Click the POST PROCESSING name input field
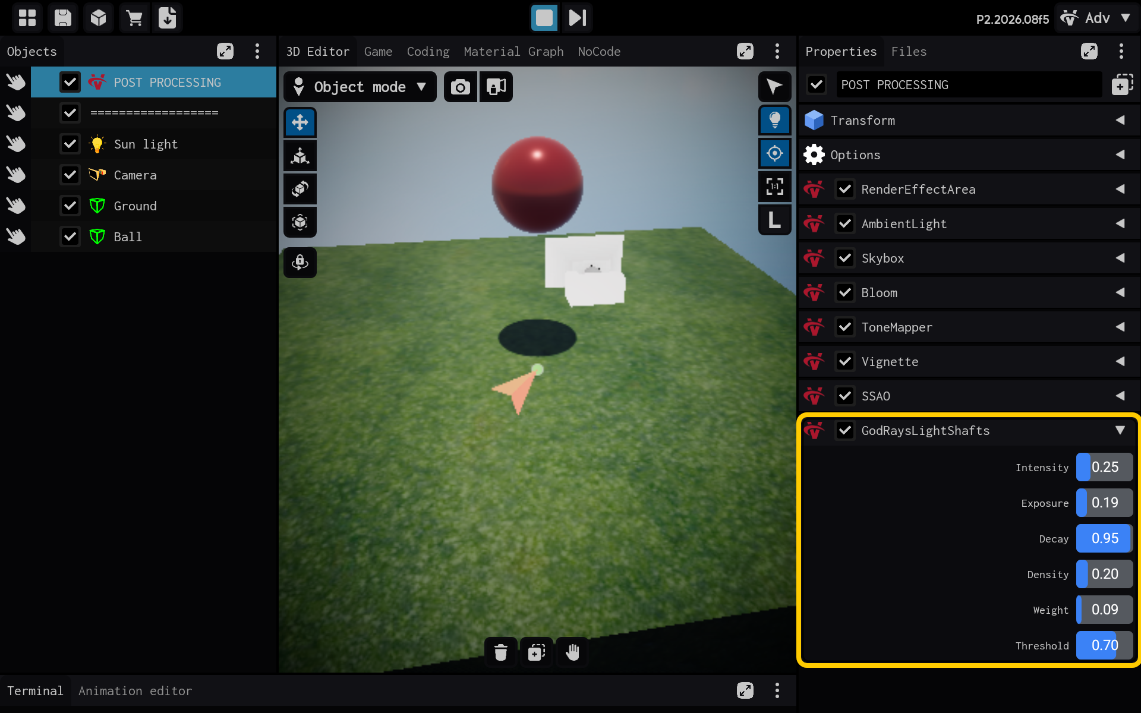Viewport: 1141px width, 713px height. point(969,85)
